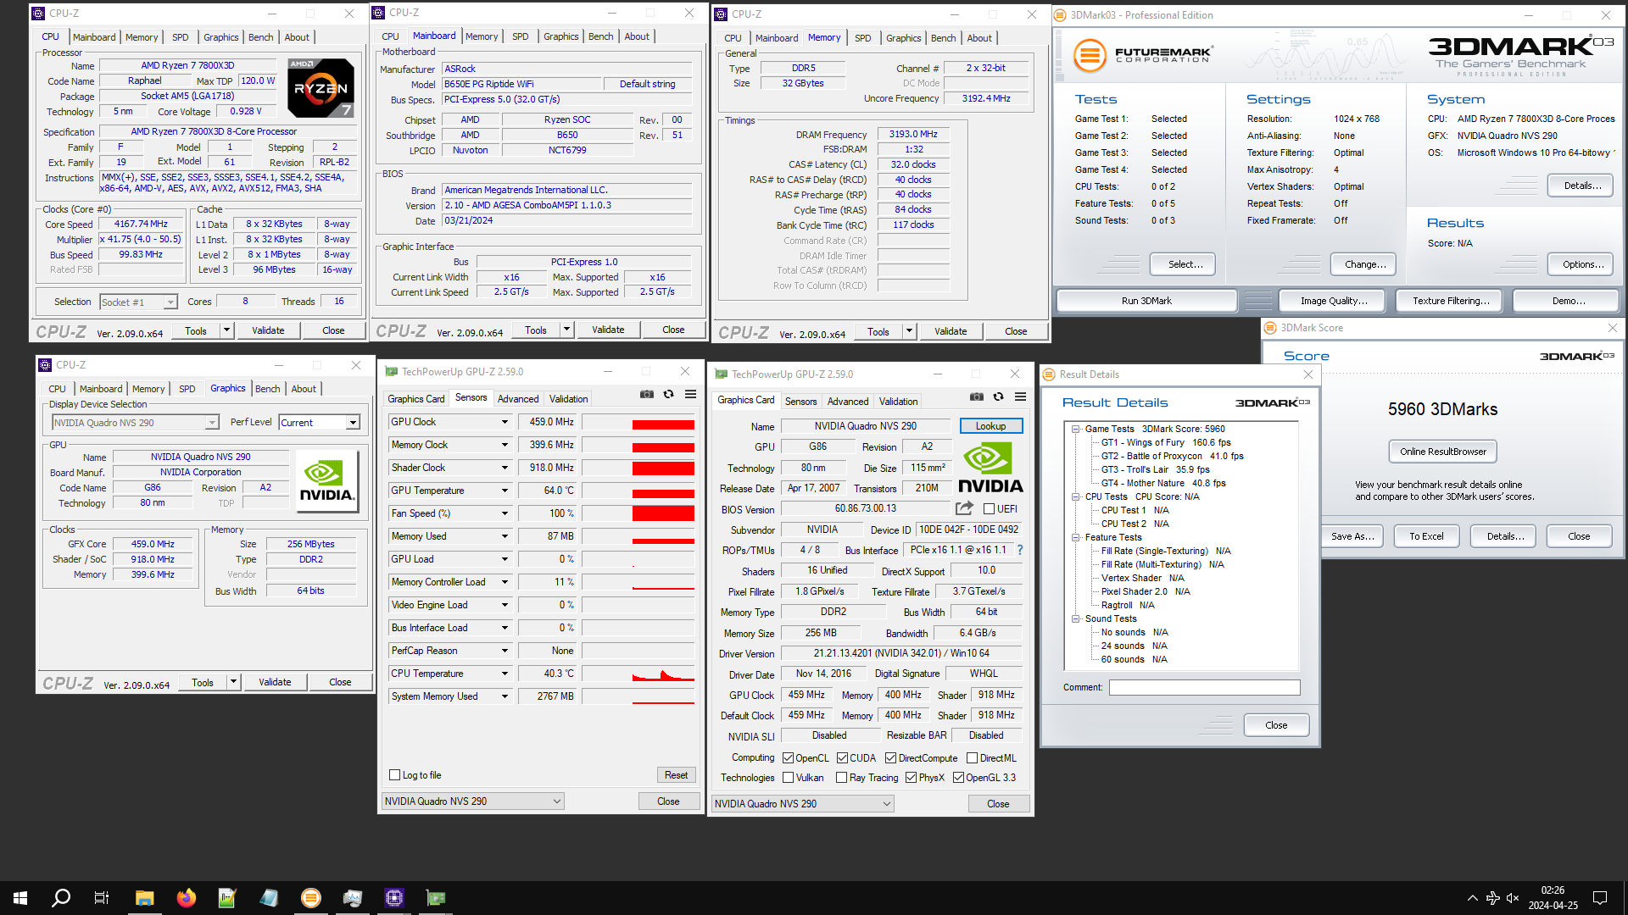Open GPU selector in Sensors window
1628x915 pixels.
pyautogui.click(x=473, y=801)
